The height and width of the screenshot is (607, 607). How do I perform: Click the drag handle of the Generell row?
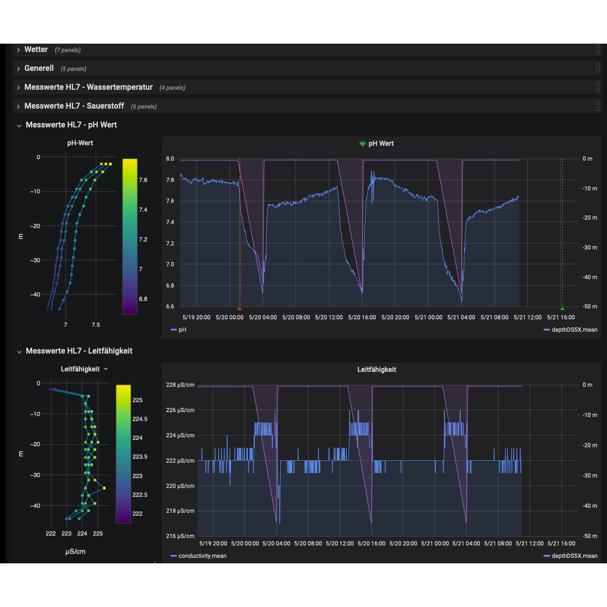point(598,68)
